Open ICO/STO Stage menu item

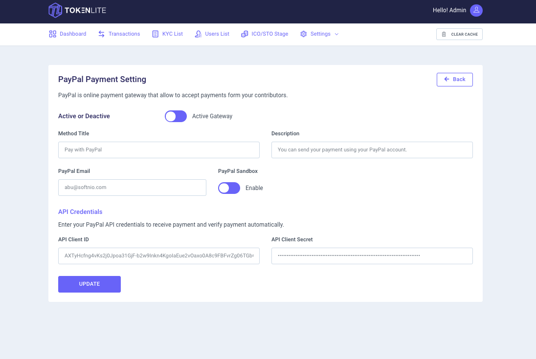(265, 34)
